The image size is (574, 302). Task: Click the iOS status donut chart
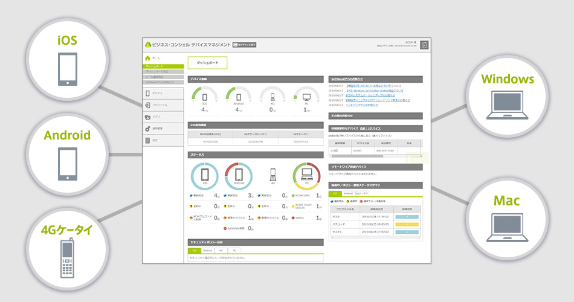point(205,176)
